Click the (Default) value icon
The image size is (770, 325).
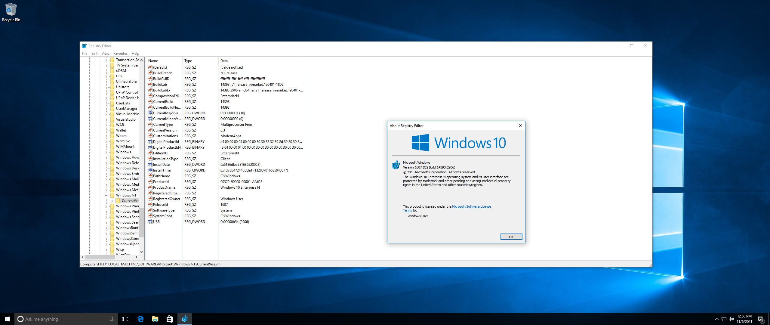pos(150,67)
